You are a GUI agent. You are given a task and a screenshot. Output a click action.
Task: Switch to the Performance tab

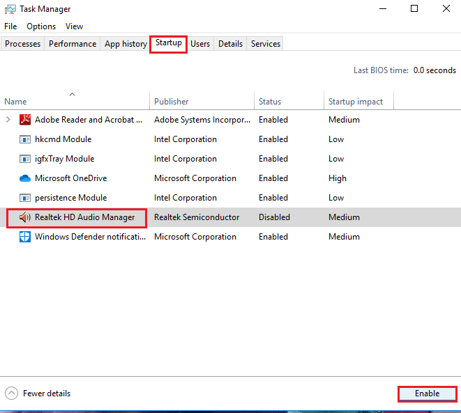pos(73,44)
